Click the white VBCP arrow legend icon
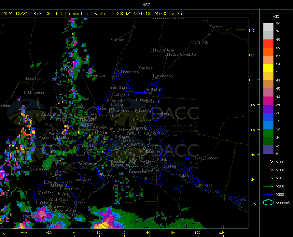The image size is (293, 237). point(268,162)
